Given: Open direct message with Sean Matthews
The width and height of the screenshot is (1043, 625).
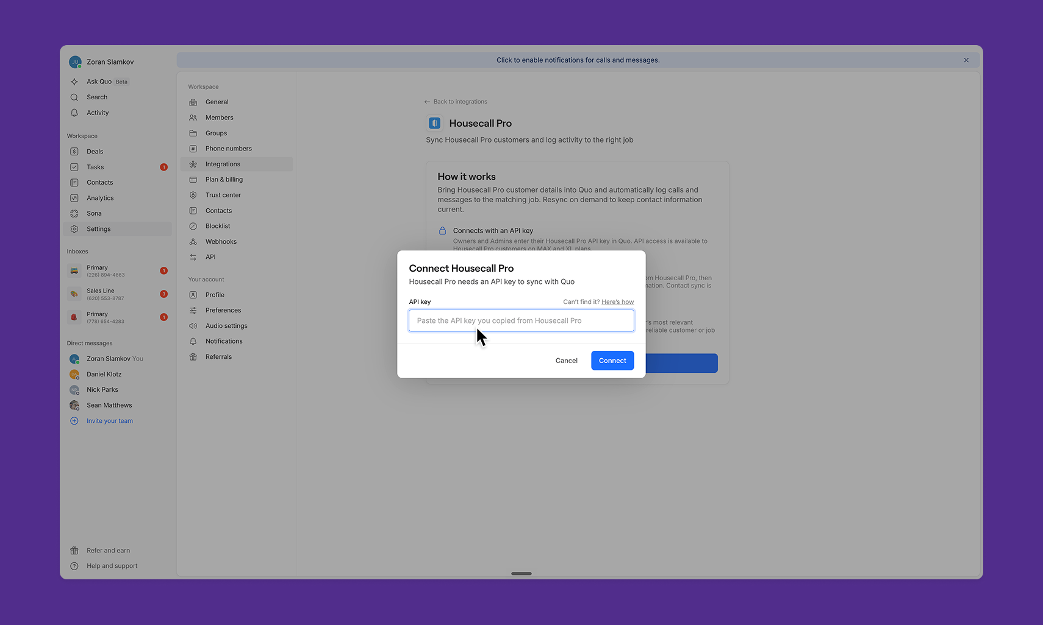Looking at the screenshot, I should [x=118, y=405].
